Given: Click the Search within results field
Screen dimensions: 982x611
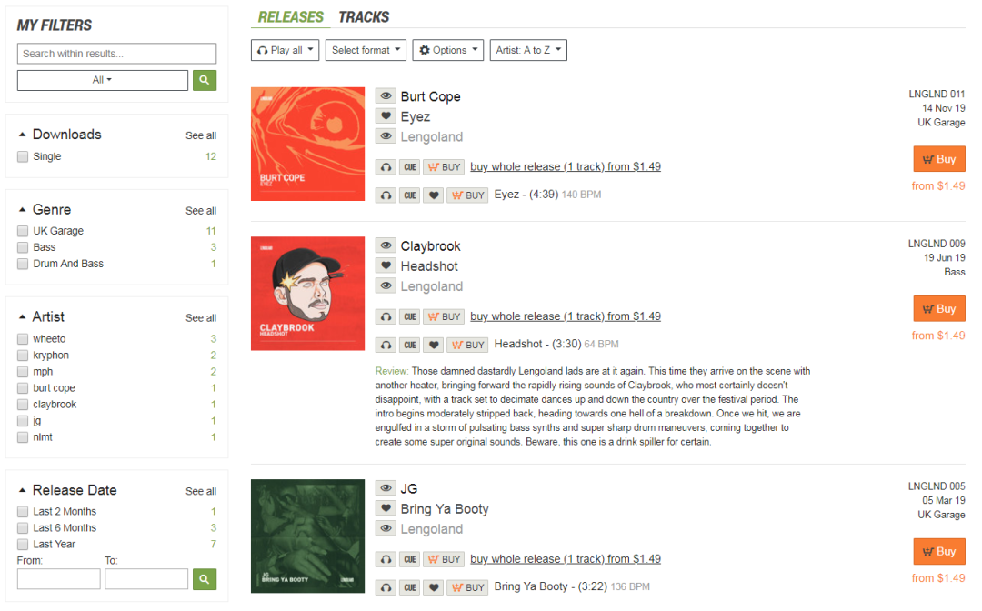Looking at the screenshot, I should click(116, 54).
